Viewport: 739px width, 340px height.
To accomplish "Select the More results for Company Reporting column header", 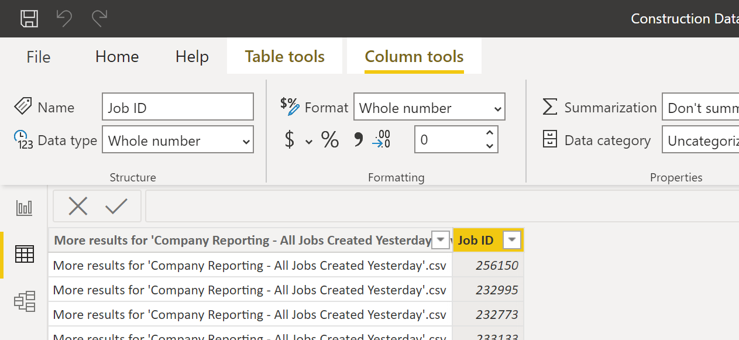I will (250, 240).
